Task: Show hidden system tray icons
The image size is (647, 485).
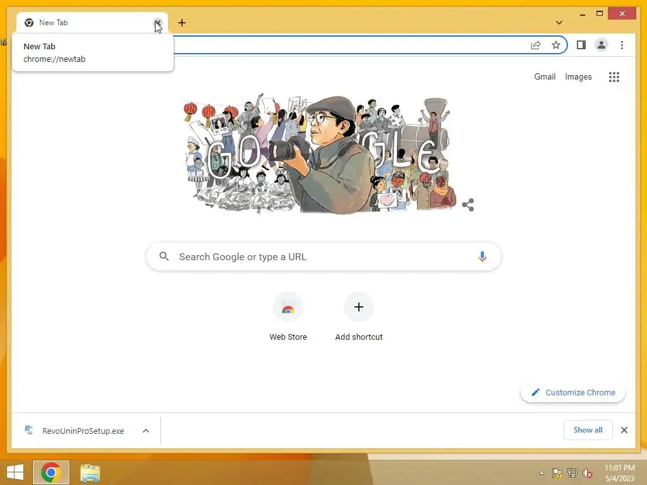Action: 541,473
